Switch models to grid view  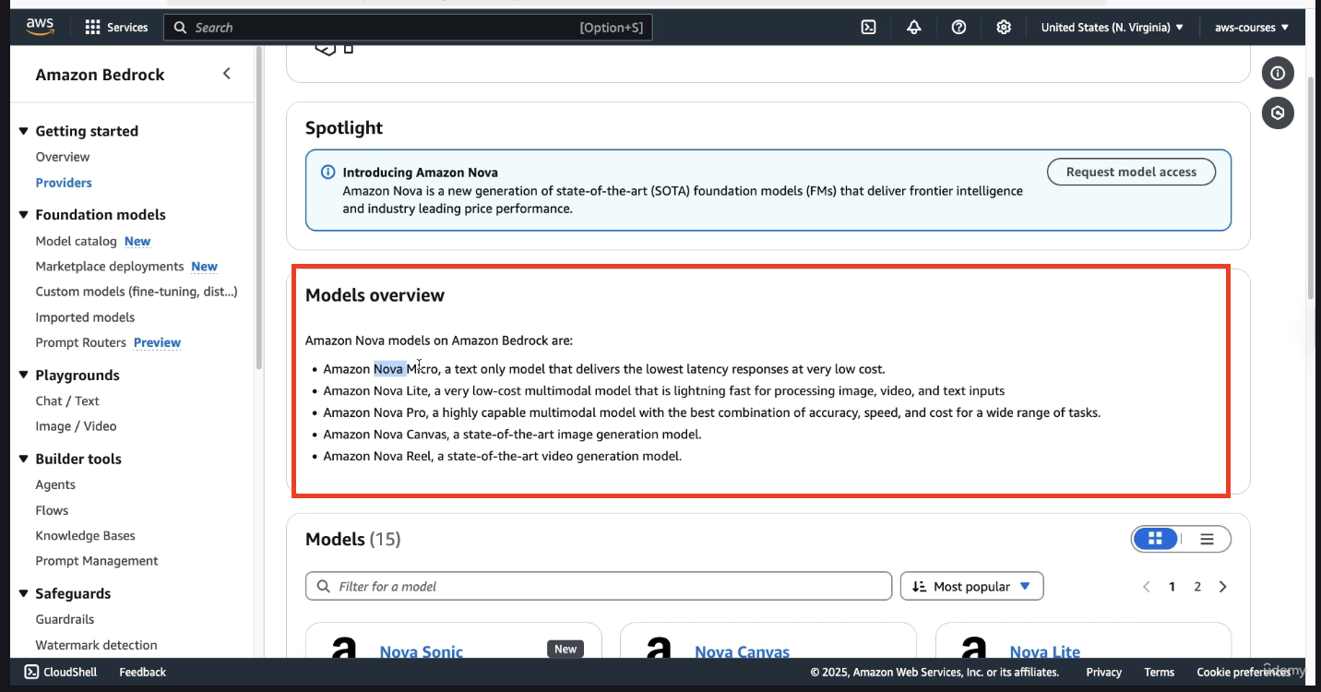pos(1156,539)
